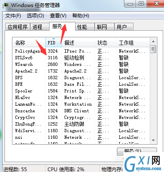Image resolution: width=164 pixels, height=172 pixels.
Task: Click CPU 使用率: 2% in status bar
Action: 66,169
